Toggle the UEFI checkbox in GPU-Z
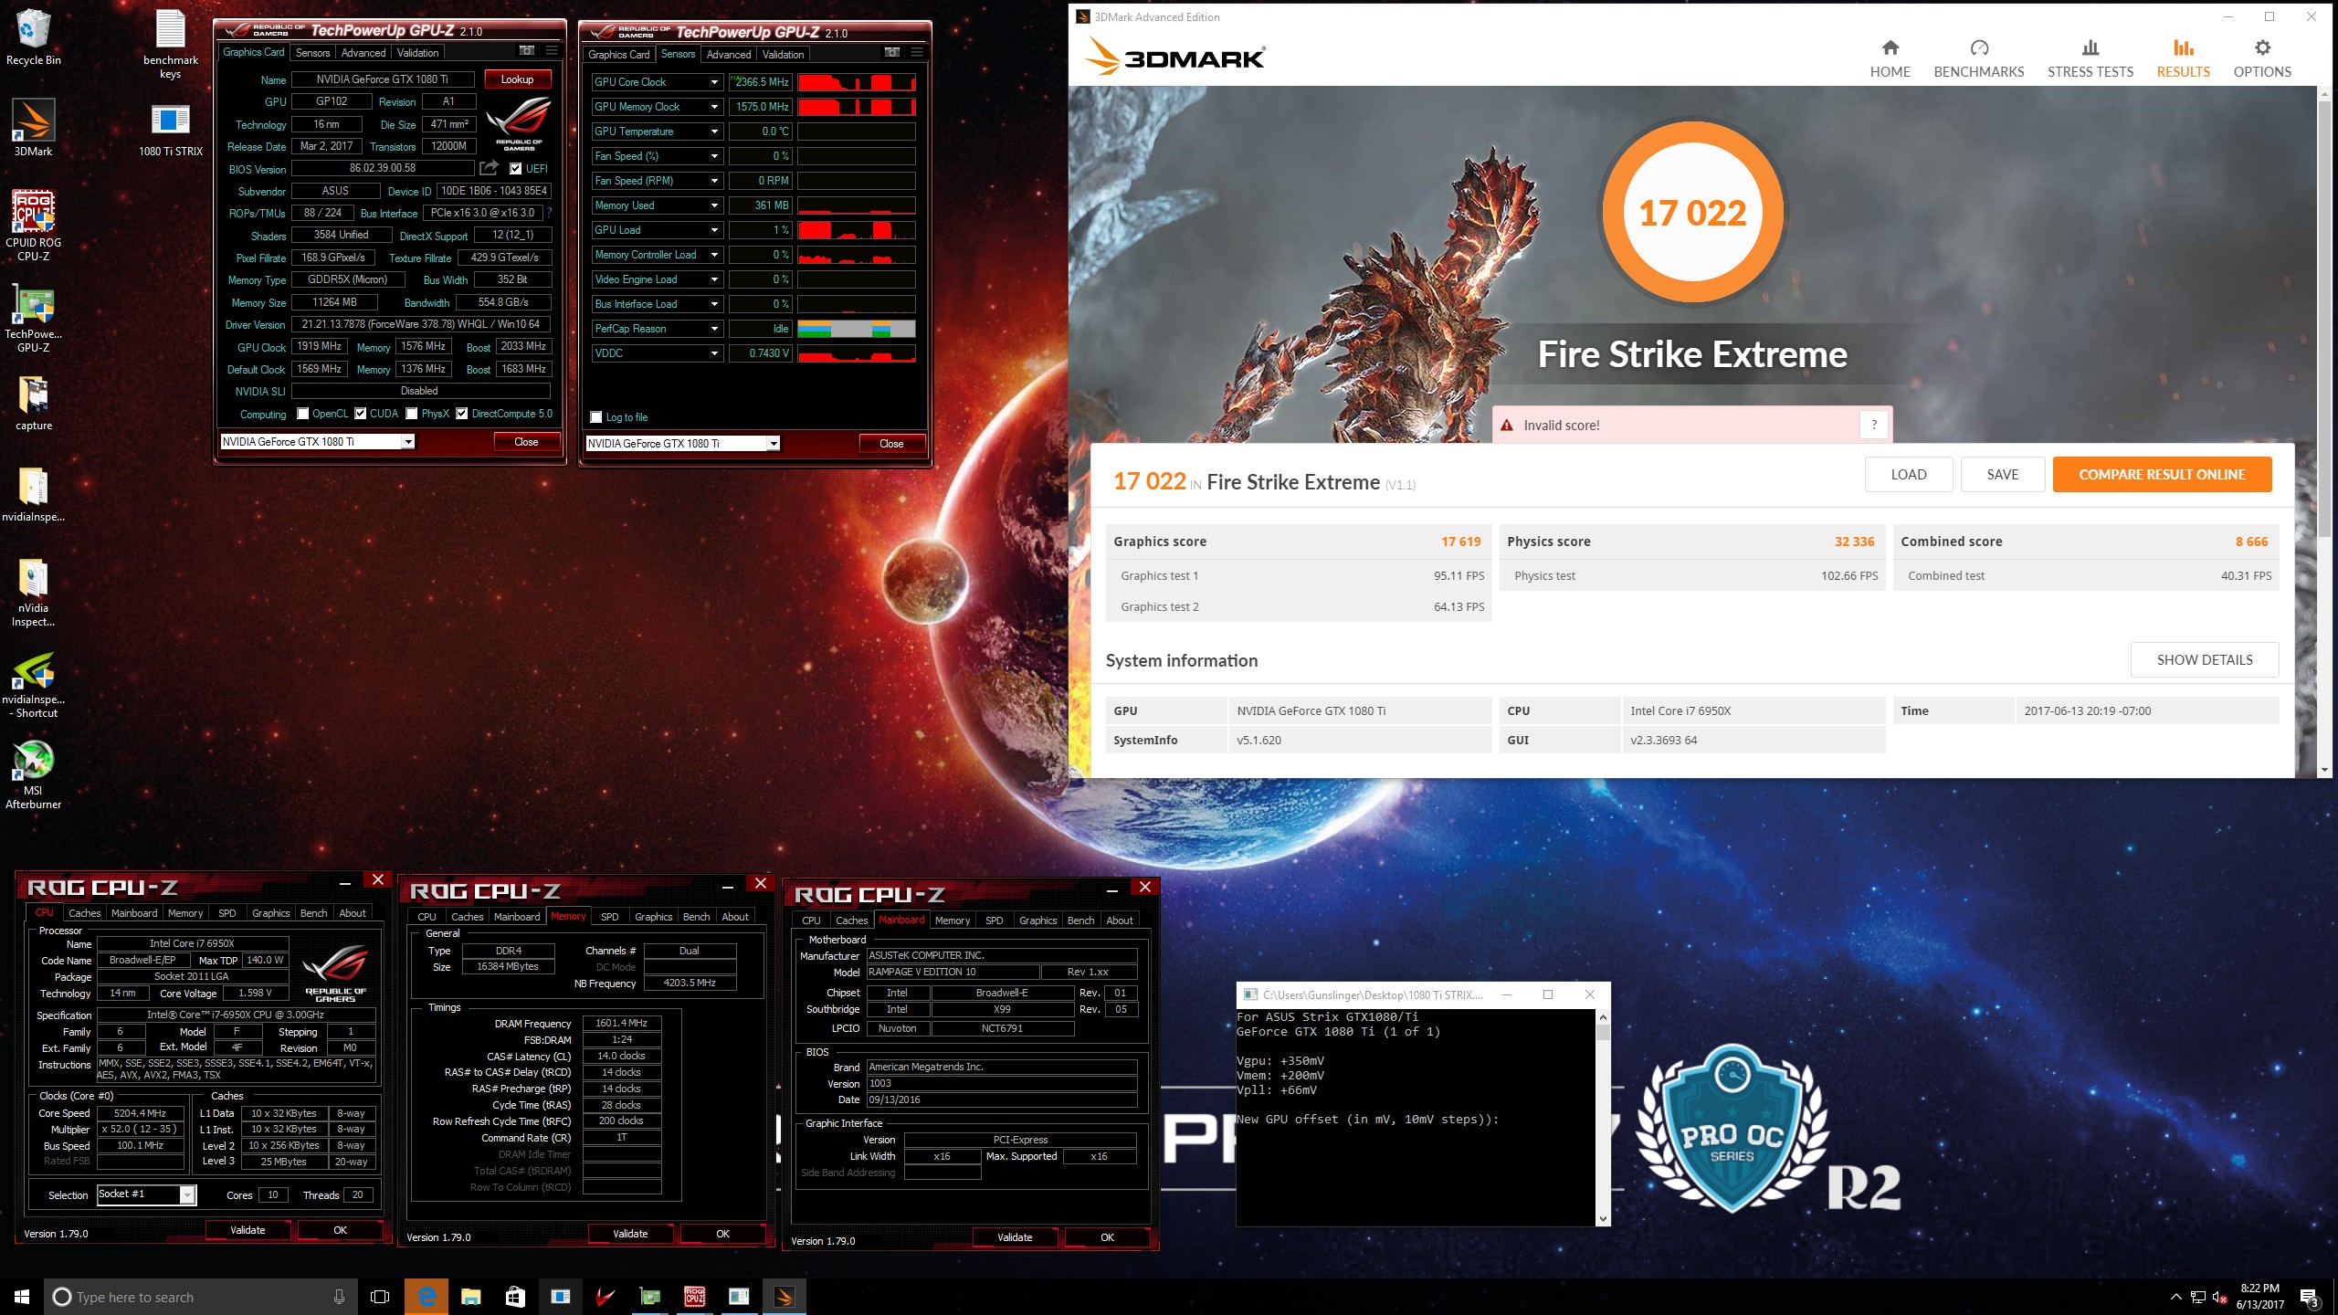Screen dimensions: 2338x1315 pyautogui.click(x=516, y=169)
